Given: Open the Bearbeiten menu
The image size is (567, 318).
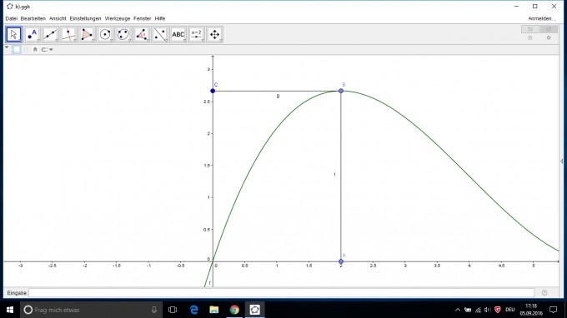Looking at the screenshot, I should (x=33, y=18).
